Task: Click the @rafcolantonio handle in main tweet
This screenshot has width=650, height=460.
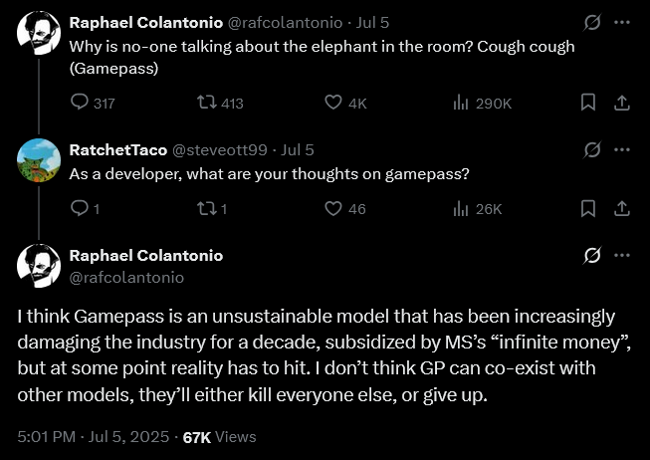Action: click(126, 278)
